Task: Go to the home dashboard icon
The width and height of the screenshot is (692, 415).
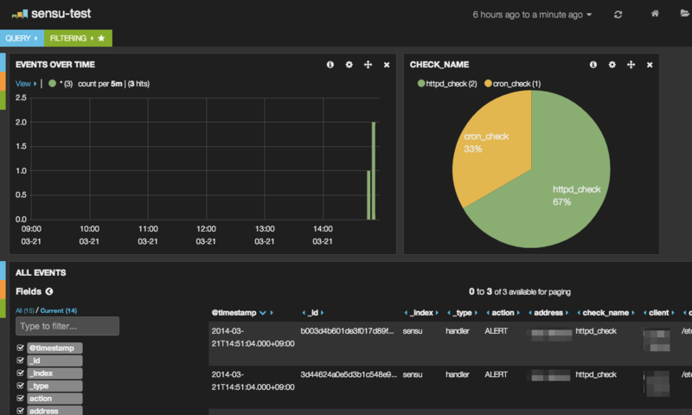Action: [x=655, y=14]
